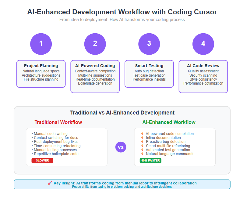The image size is (247, 200).
Task: Click the Manual code writing bullet
Action: pyautogui.click(x=49, y=134)
